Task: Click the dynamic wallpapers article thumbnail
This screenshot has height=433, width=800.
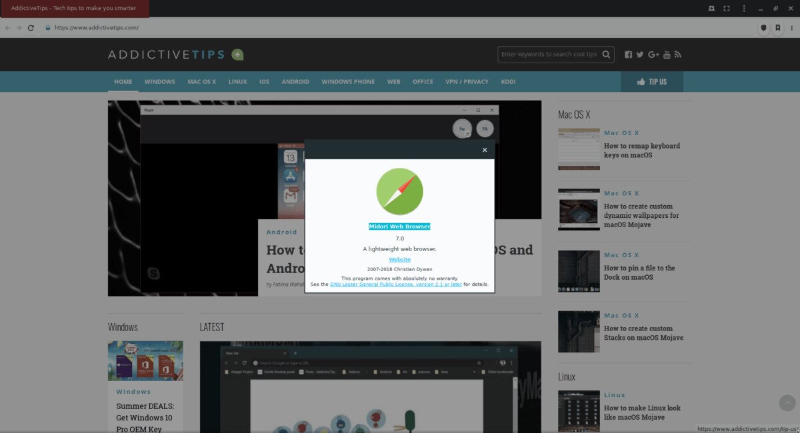Action: pyautogui.click(x=579, y=209)
